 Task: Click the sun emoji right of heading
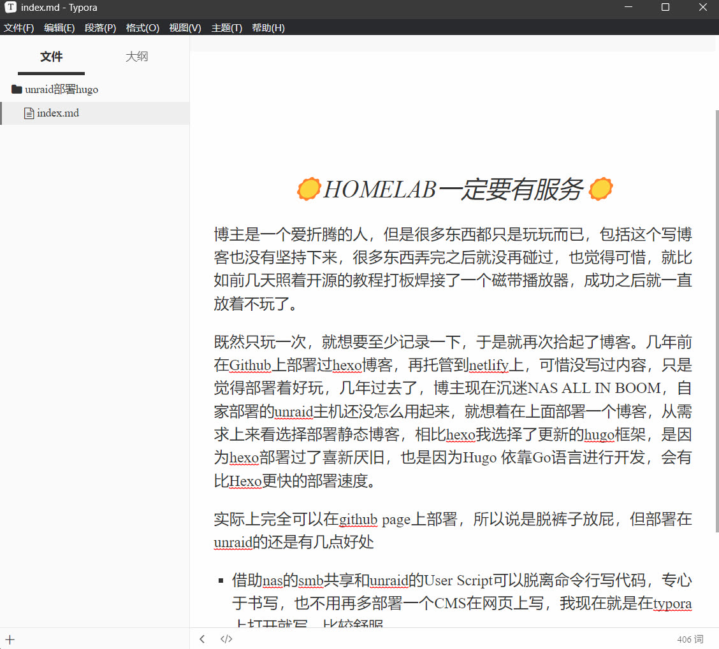pos(600,189)
